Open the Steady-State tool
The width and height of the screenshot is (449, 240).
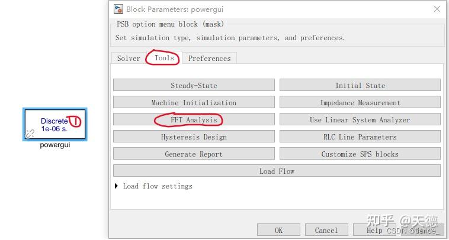[194, 85]
